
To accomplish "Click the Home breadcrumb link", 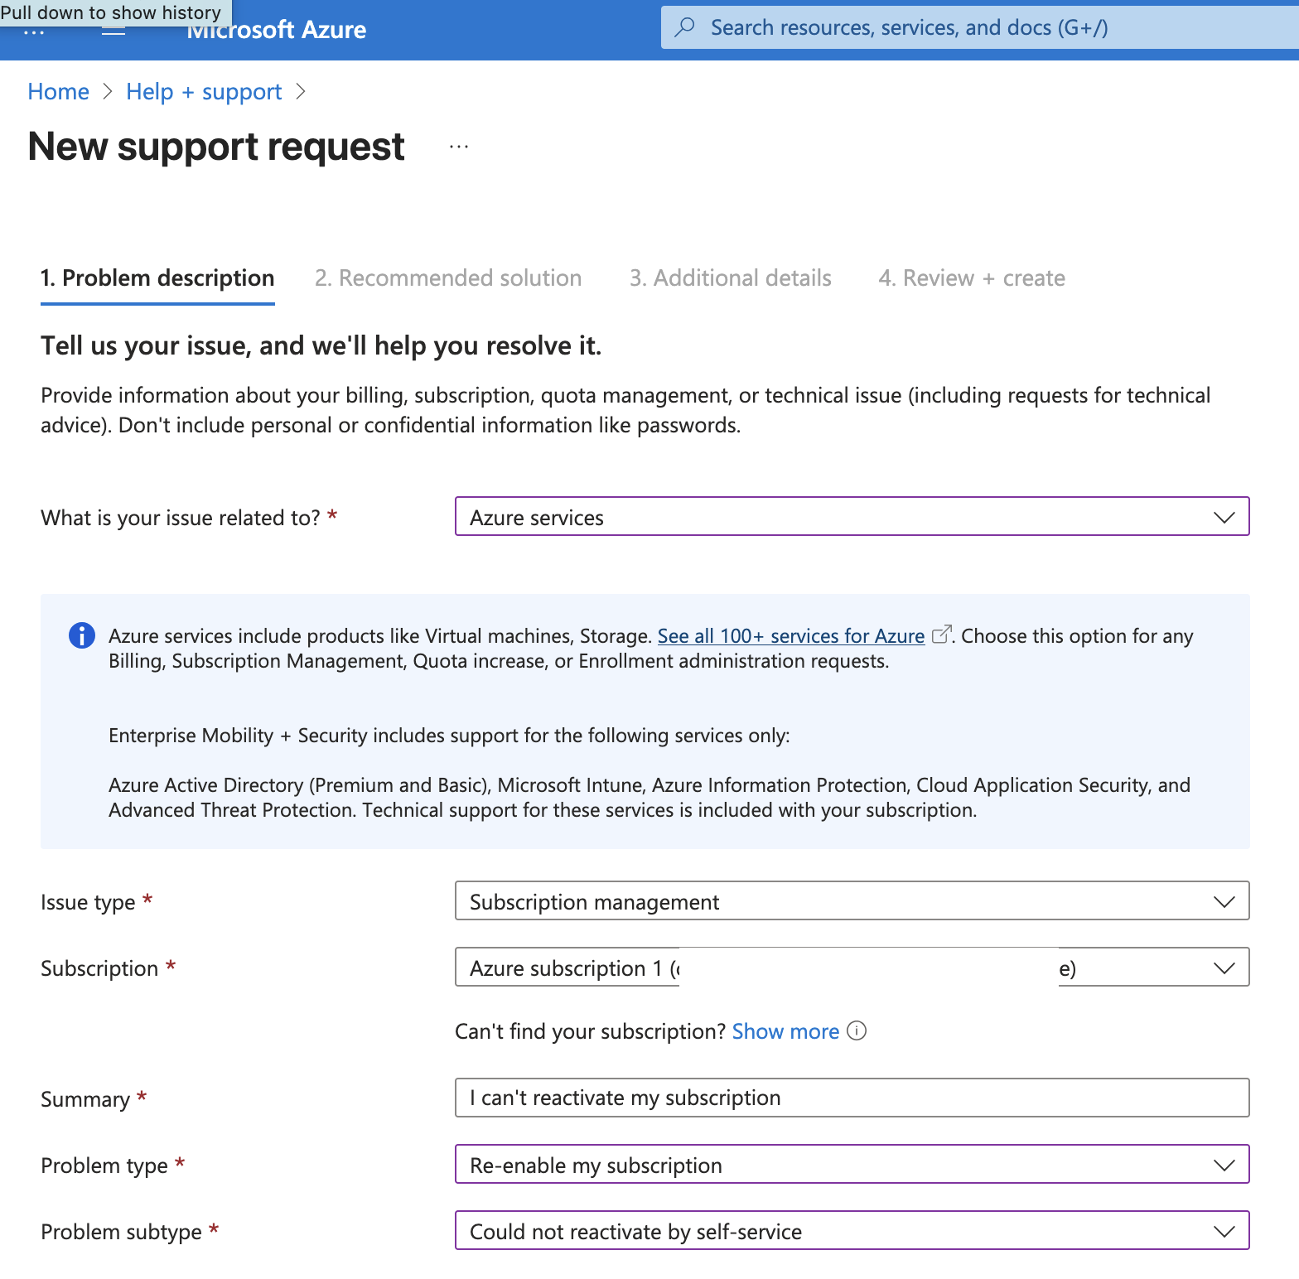I will click(x=58, y=91).
